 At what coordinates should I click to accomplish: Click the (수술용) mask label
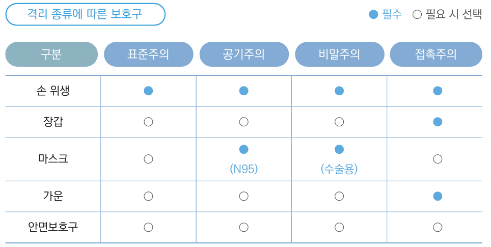(339, 169)
